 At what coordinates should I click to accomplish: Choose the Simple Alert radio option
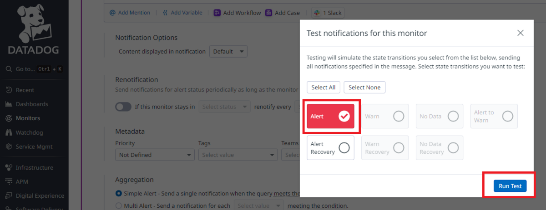[119, 193]
